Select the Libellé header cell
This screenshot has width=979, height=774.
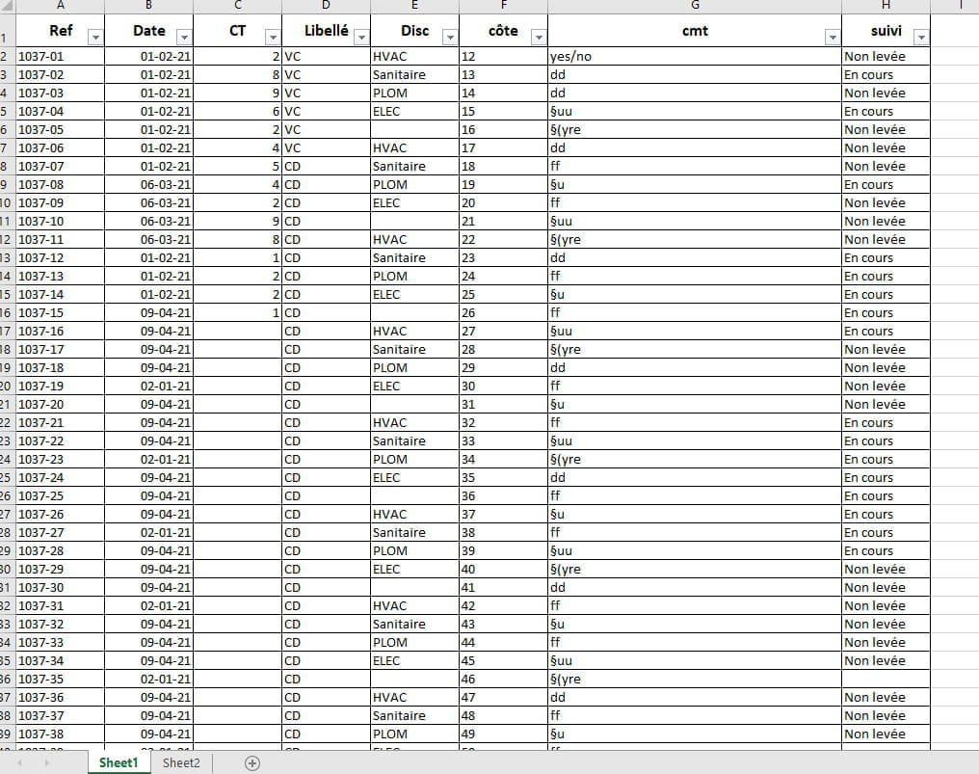tap(326, 30)
